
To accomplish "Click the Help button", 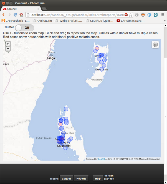I will click(x=98, y=179).
